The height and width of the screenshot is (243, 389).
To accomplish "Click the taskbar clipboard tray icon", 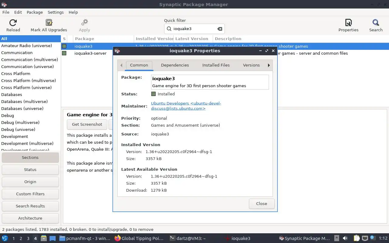I will coord(356,238).
